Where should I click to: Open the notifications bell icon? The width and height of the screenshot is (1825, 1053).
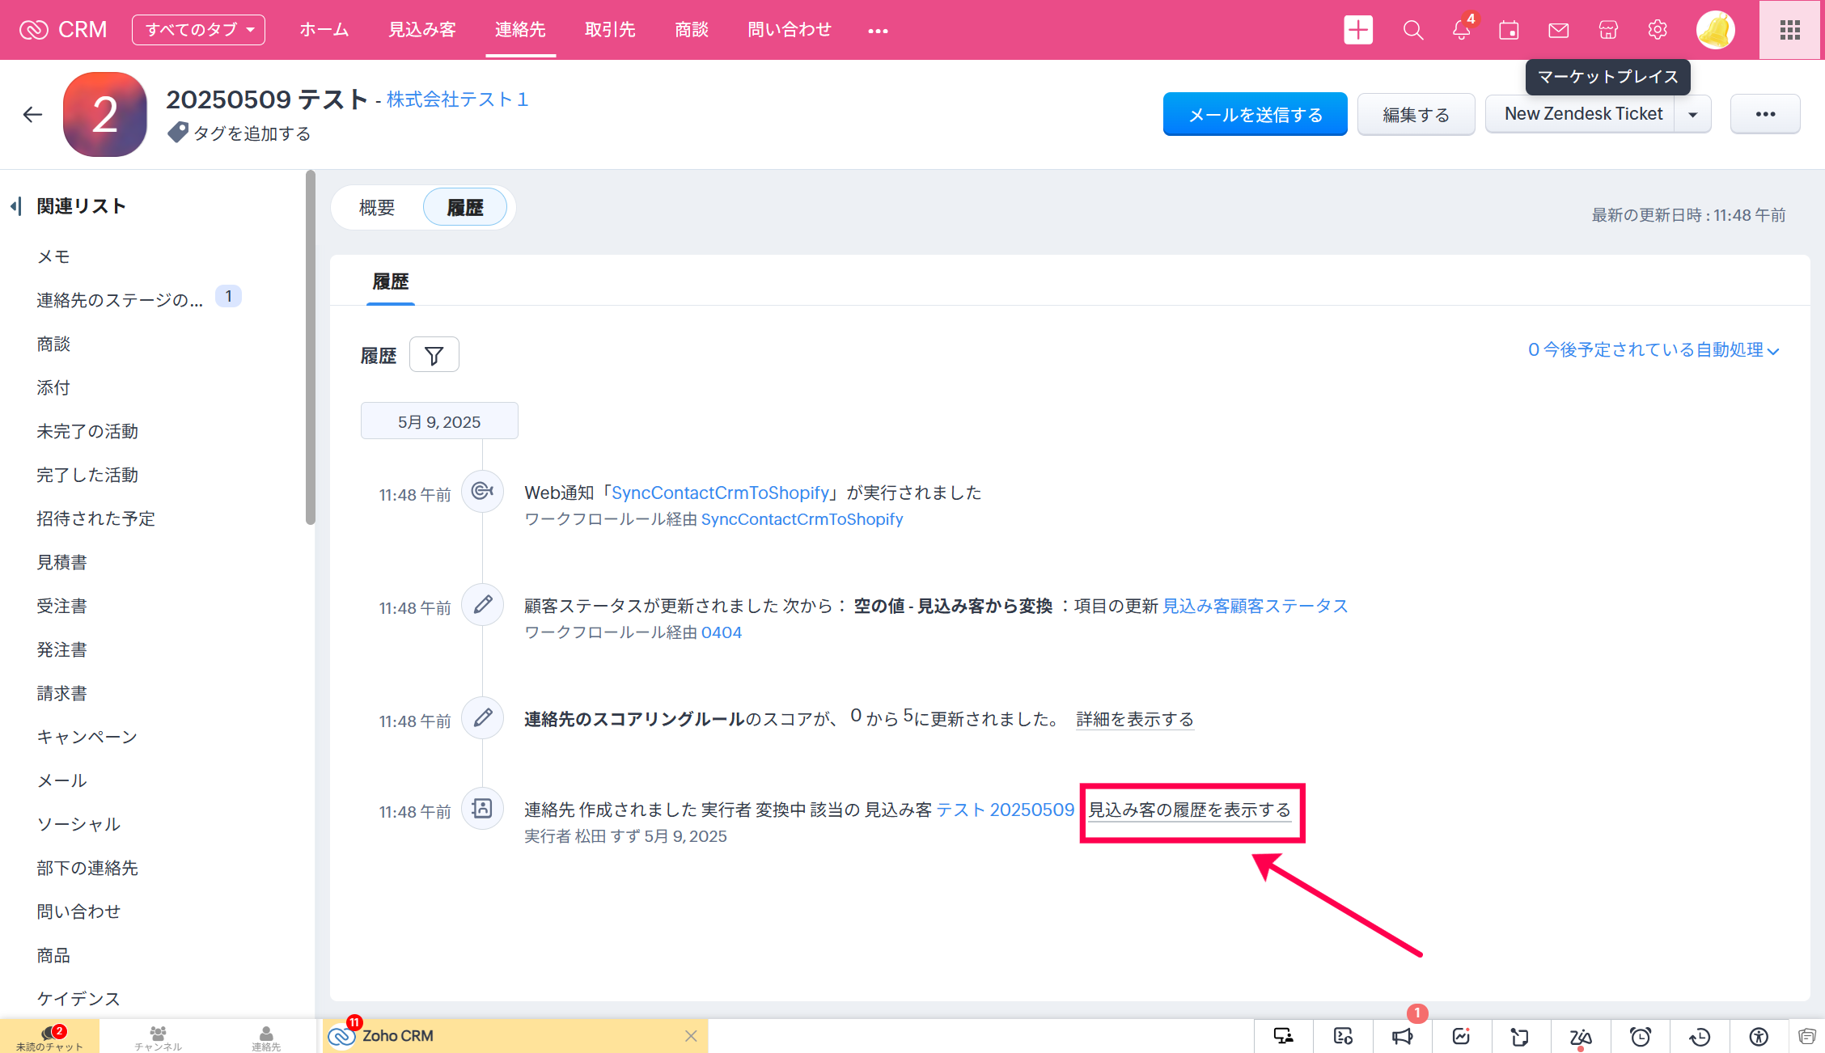1461,30
